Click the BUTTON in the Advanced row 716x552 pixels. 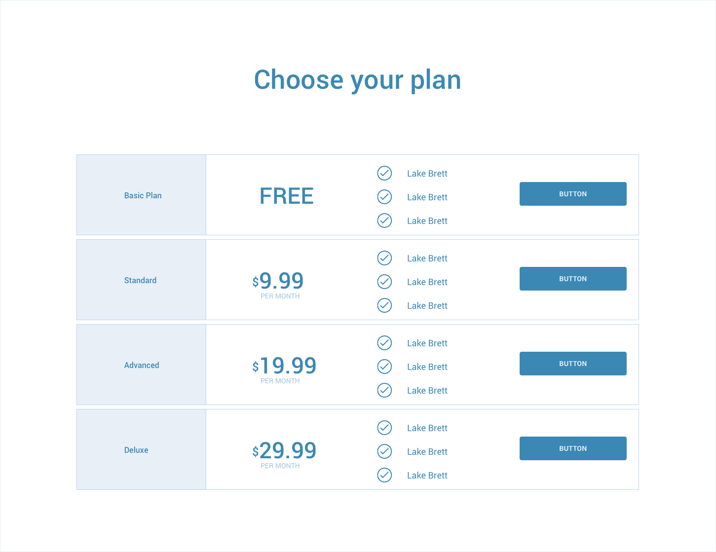coord(573,364)
